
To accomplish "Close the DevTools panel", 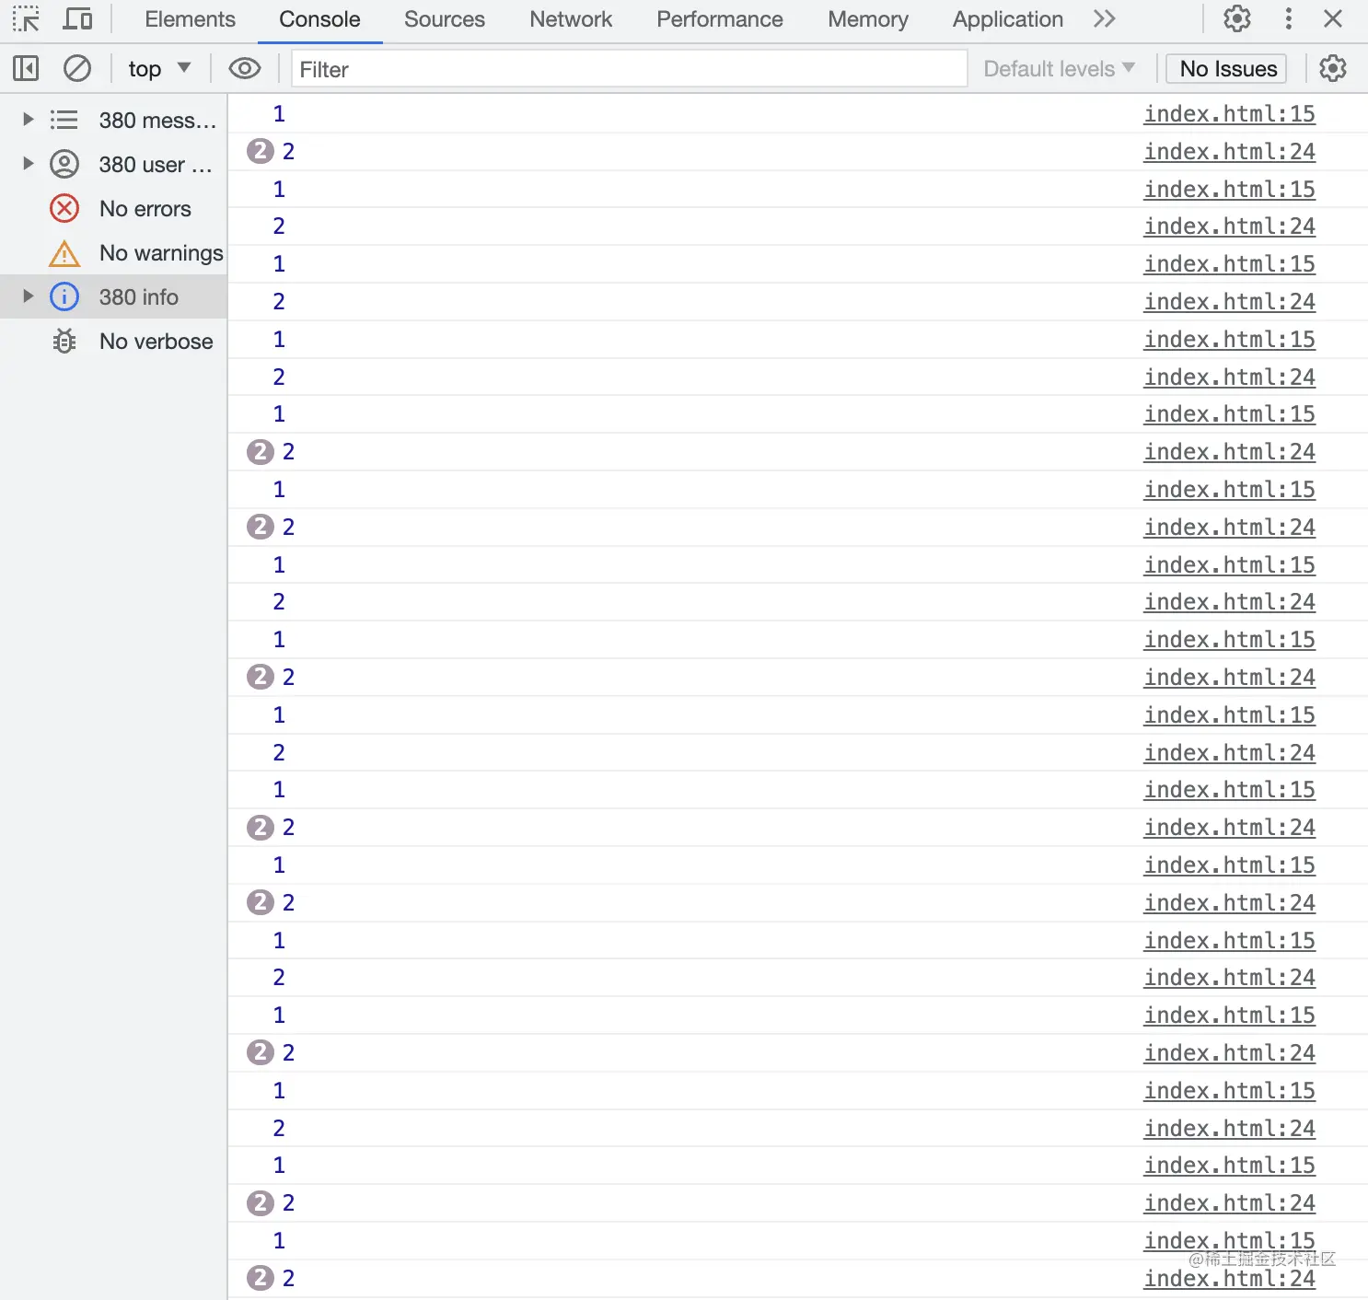I will [x=1332, y=18].
